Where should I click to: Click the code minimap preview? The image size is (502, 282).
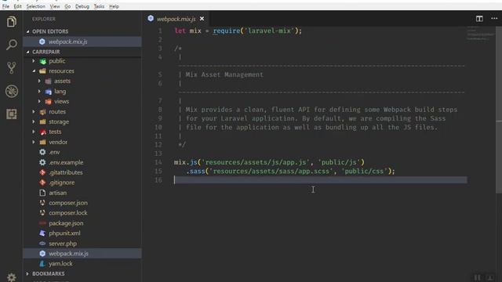click(481, 34)
